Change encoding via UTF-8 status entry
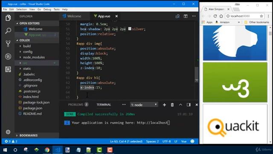Screen dimensions: 273x154 pos(166,141)
